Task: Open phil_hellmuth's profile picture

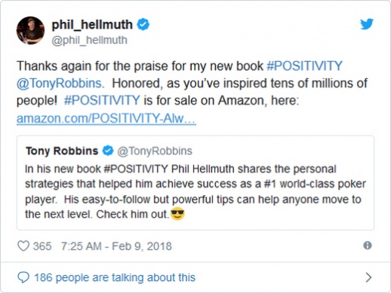Action: pyautogui.click(x=30, y=30)
